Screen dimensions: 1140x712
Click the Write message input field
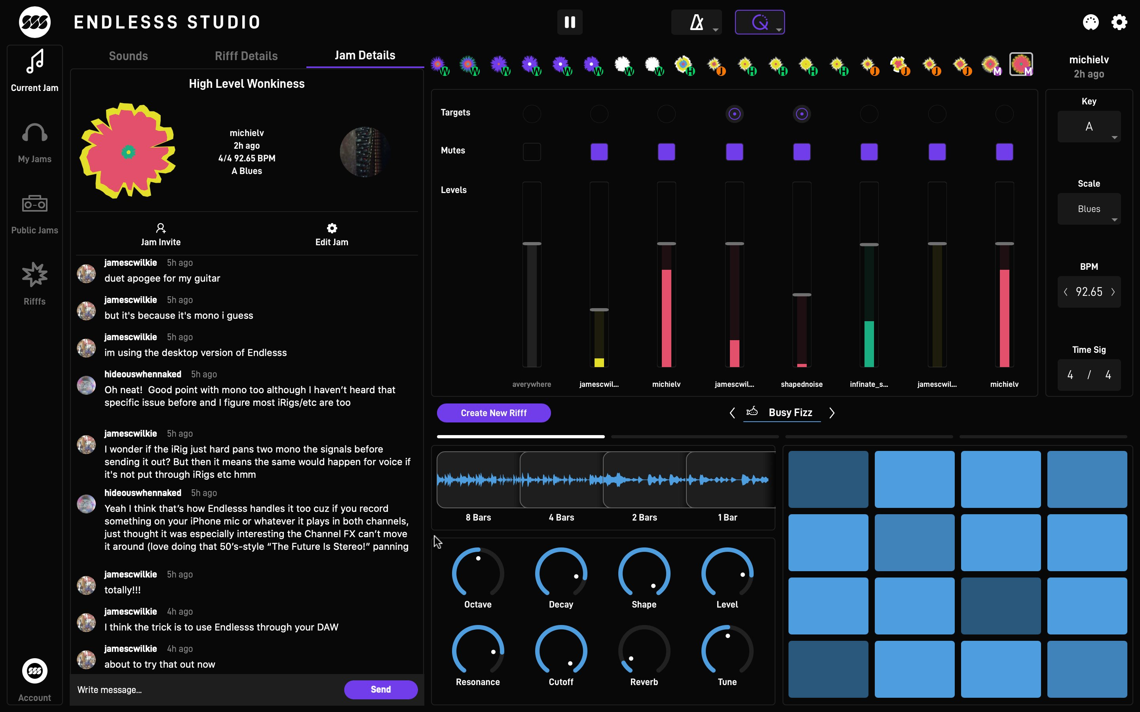pyautogui.click(x=207, y=690)
